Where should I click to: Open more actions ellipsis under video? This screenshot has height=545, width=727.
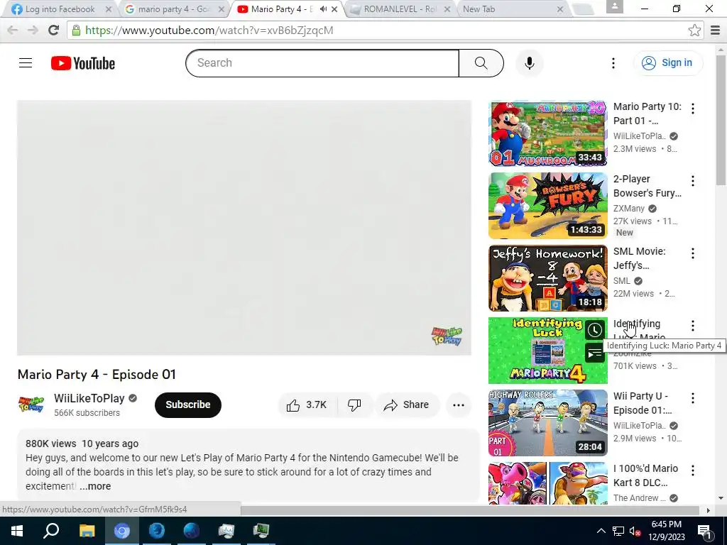coord(458,405)
